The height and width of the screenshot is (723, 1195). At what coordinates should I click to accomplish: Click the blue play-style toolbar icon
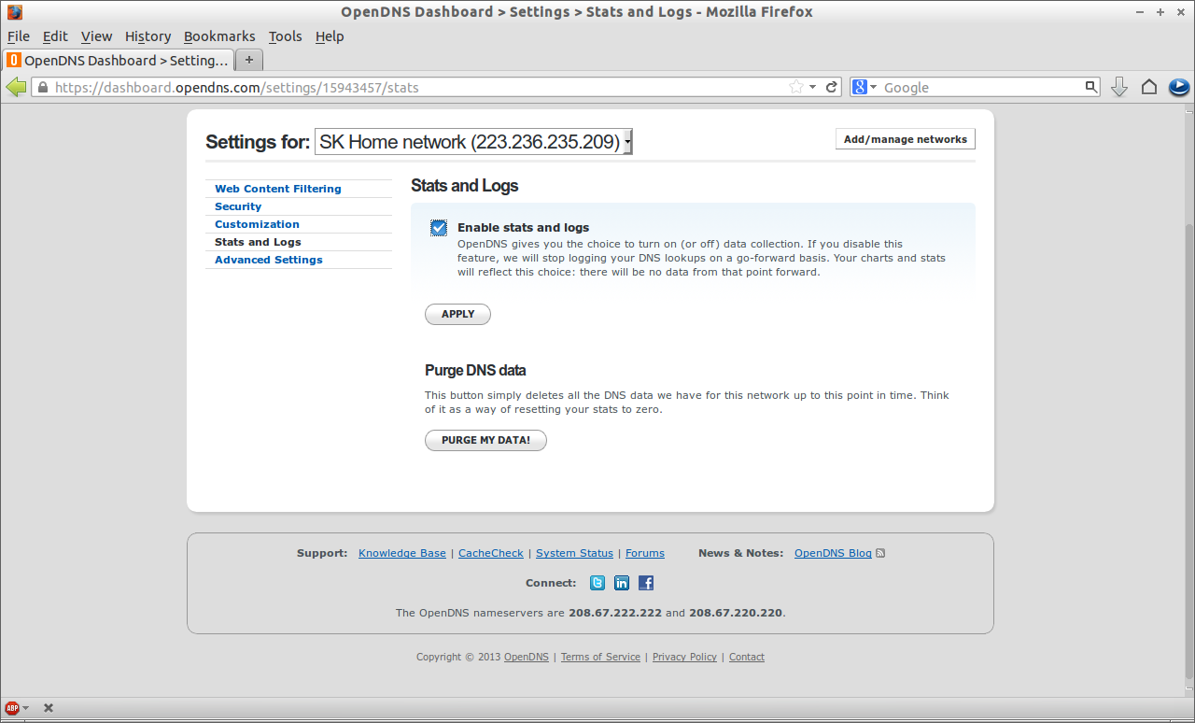pyautogui.click(x=1178, y=87)
